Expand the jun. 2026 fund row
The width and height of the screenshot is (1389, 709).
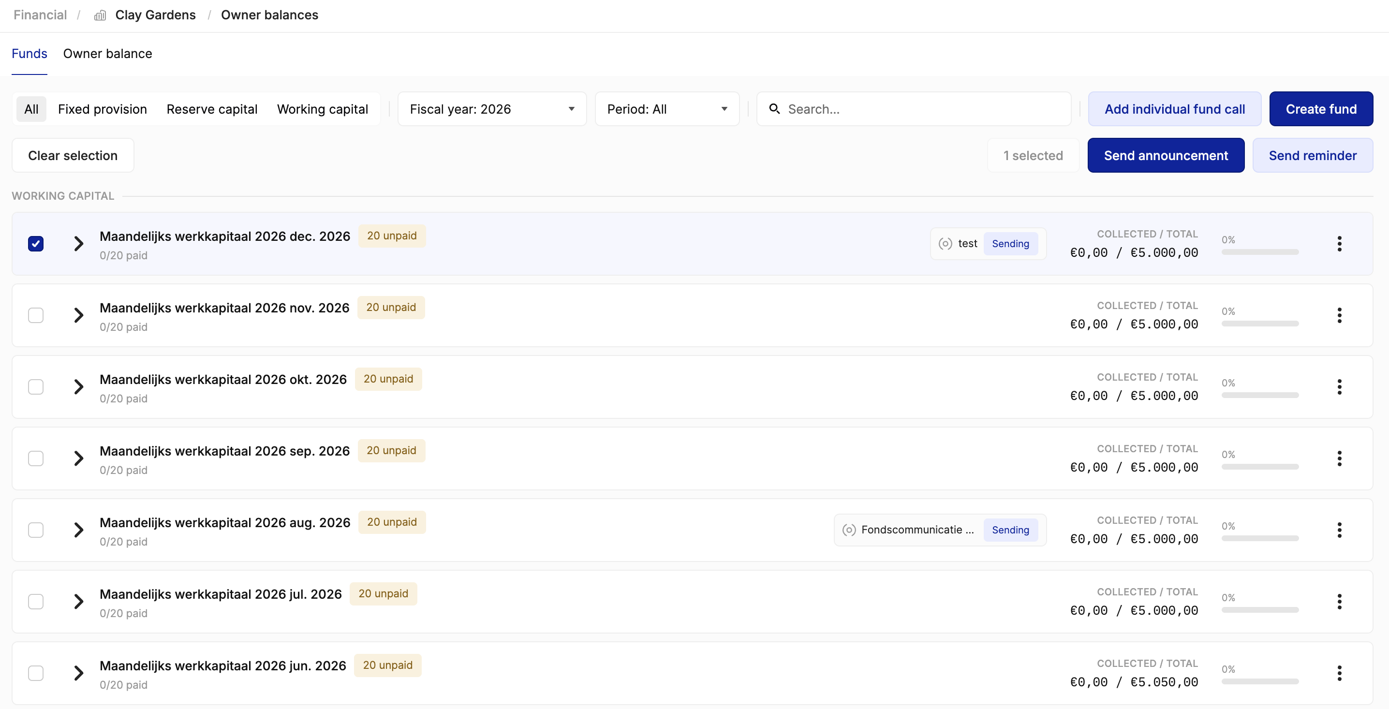tap(79, 673)
